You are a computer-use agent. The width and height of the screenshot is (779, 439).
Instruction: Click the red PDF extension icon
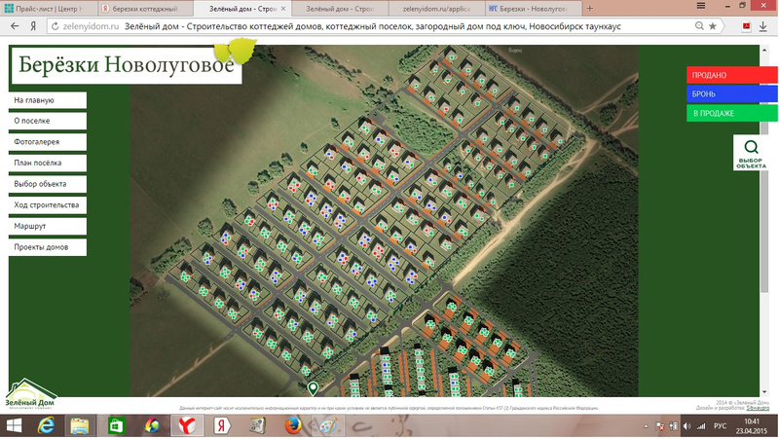(746, 26)
